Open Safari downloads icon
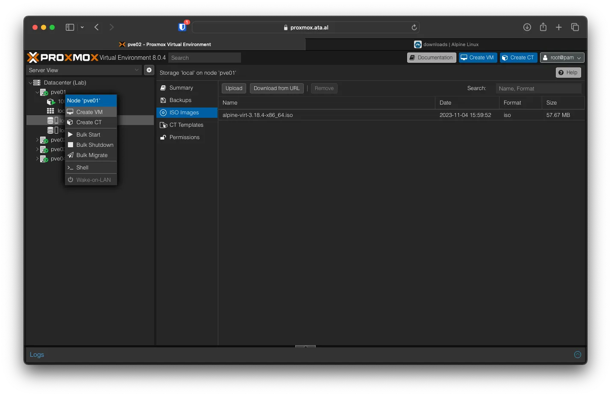Image resolution: width=611 pixels, height=396 pixels. coord(527,27)
